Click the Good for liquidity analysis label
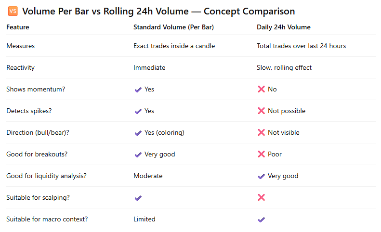Viewport: 381px width, 232px height. [46, 176]
